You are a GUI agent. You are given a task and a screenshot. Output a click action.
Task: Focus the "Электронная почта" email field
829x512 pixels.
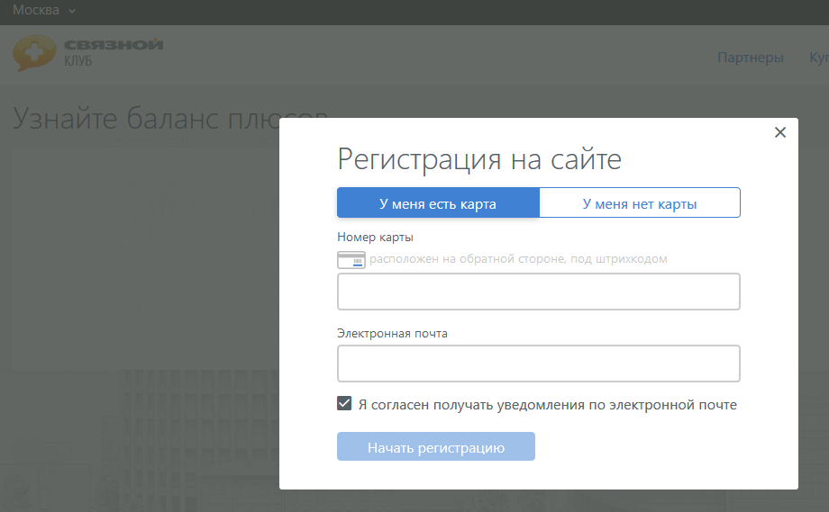[x=538, y=364]
